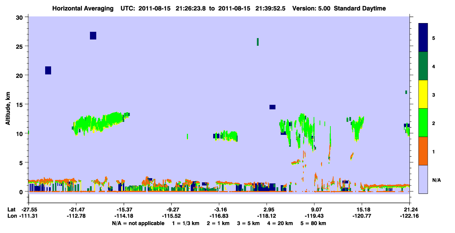
Task: Click the bright green level 2 legend swatch
Action: tap(423, 123)
